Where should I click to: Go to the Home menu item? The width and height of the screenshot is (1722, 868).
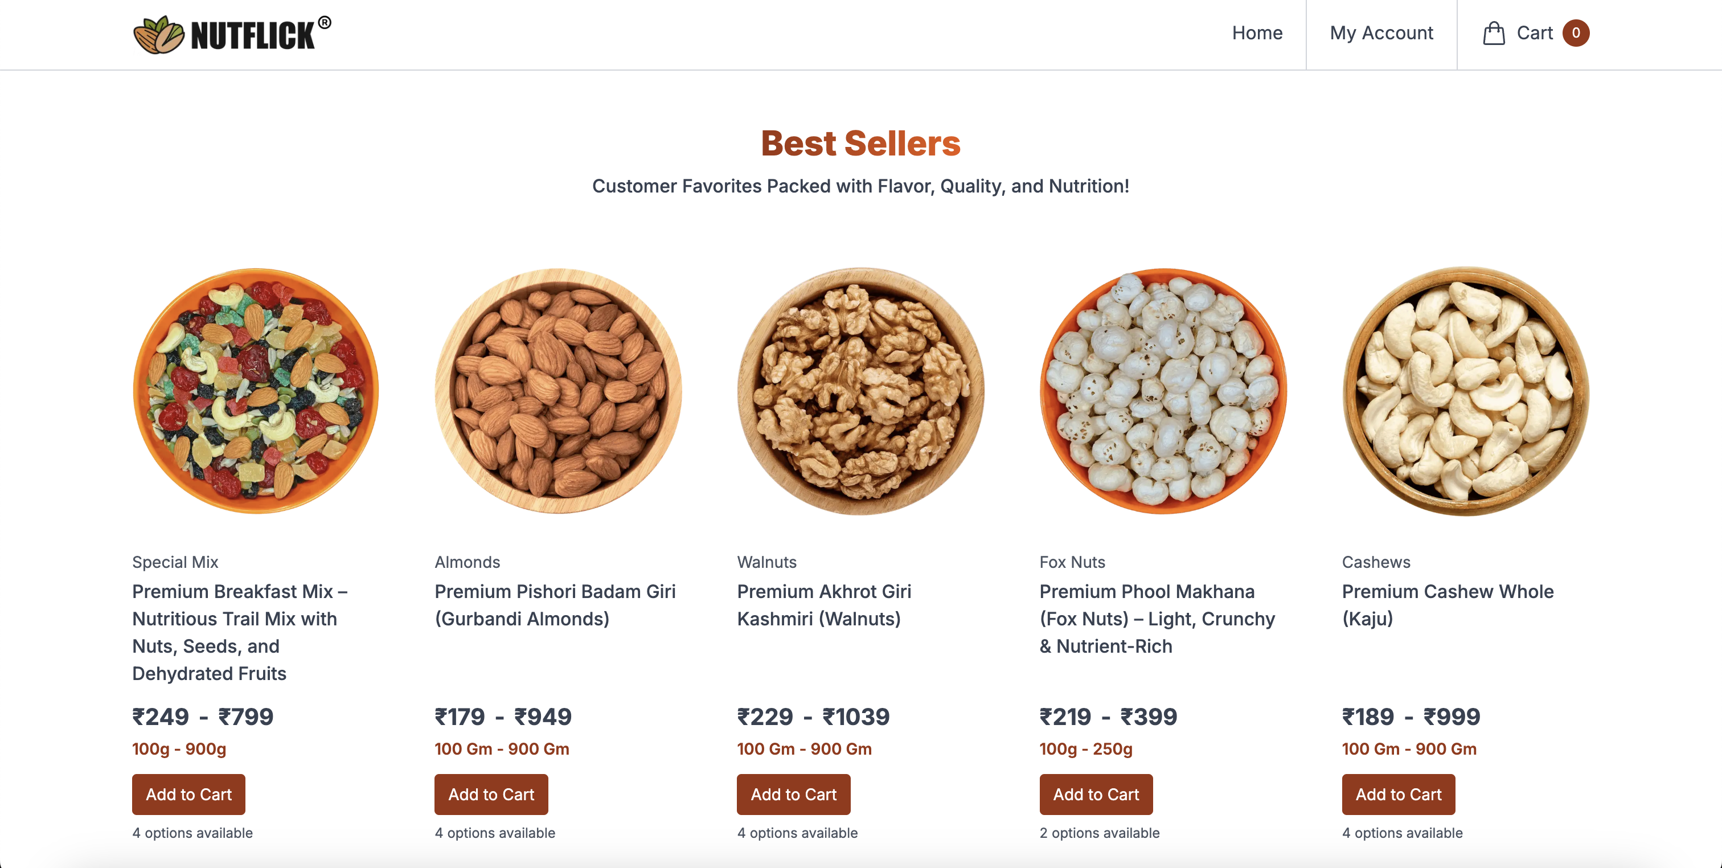tap(1257, 34)
